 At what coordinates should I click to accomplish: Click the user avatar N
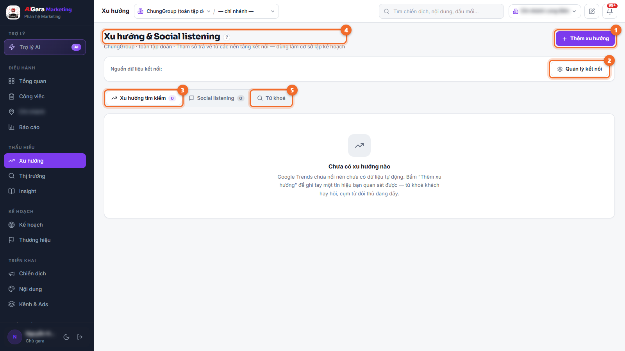coord(15,337)
